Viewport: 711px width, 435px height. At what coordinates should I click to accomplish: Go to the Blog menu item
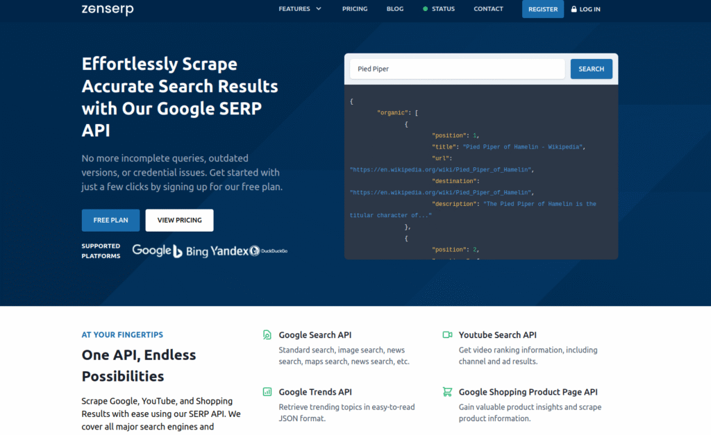394,9
